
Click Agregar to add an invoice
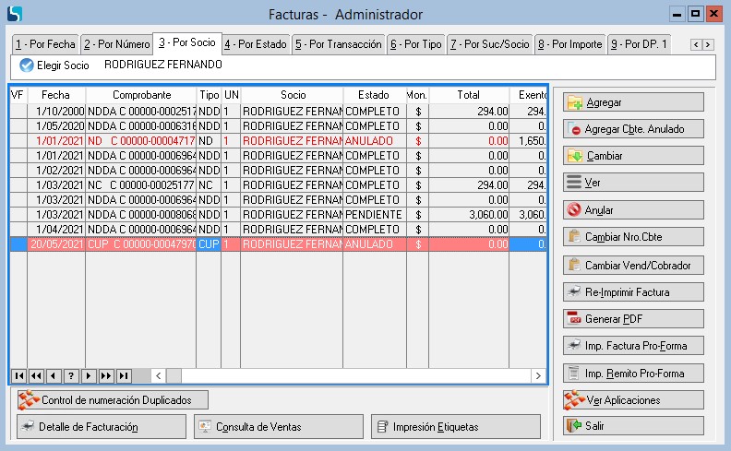(x=632, y=102)
